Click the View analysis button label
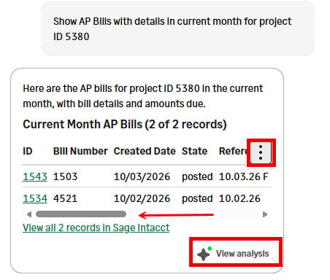 (242, 254)
